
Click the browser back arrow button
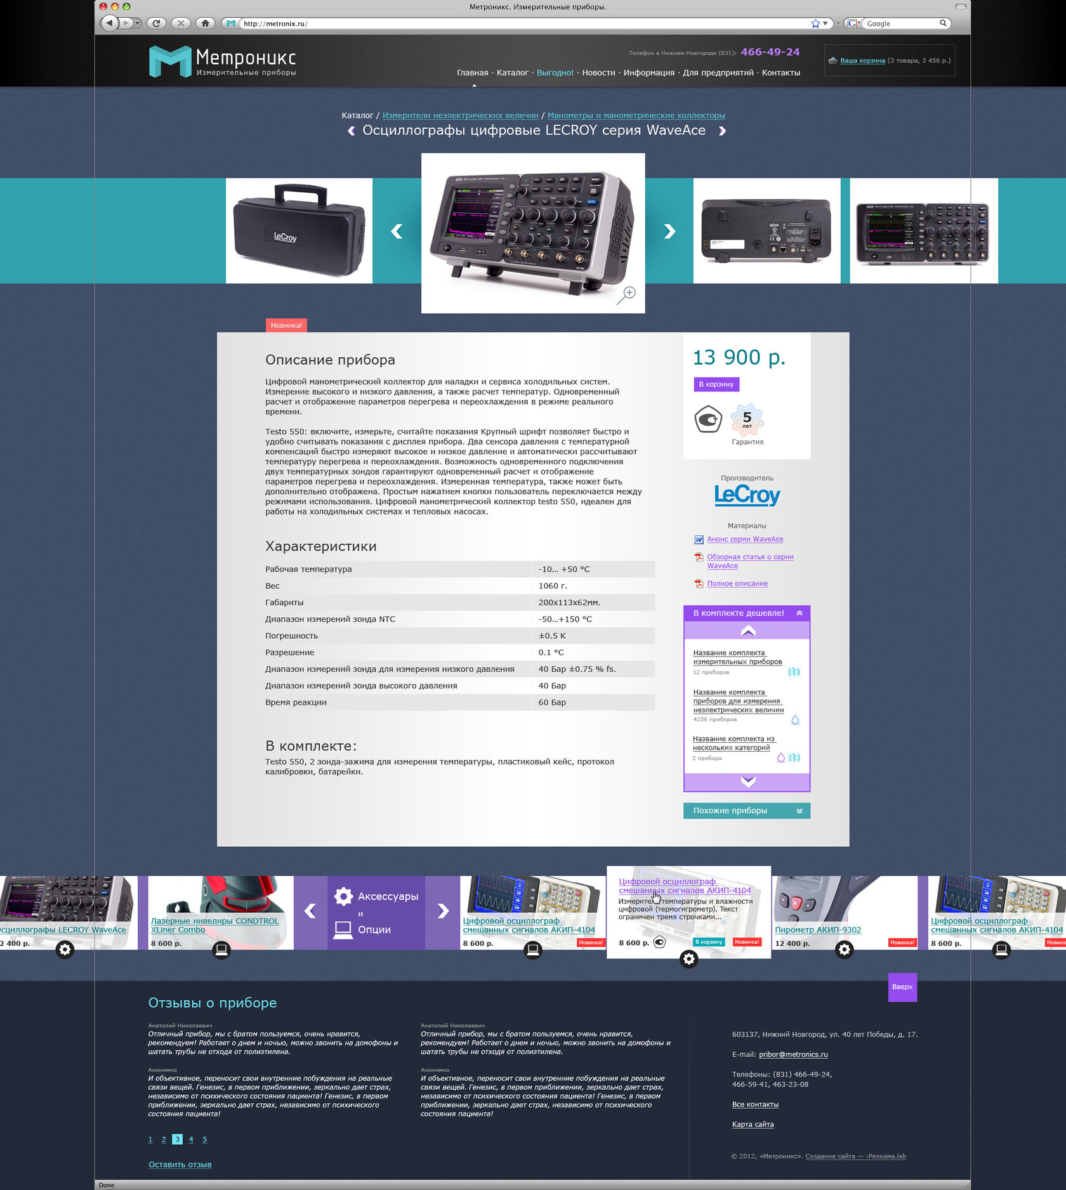click(x=109, y=23)
